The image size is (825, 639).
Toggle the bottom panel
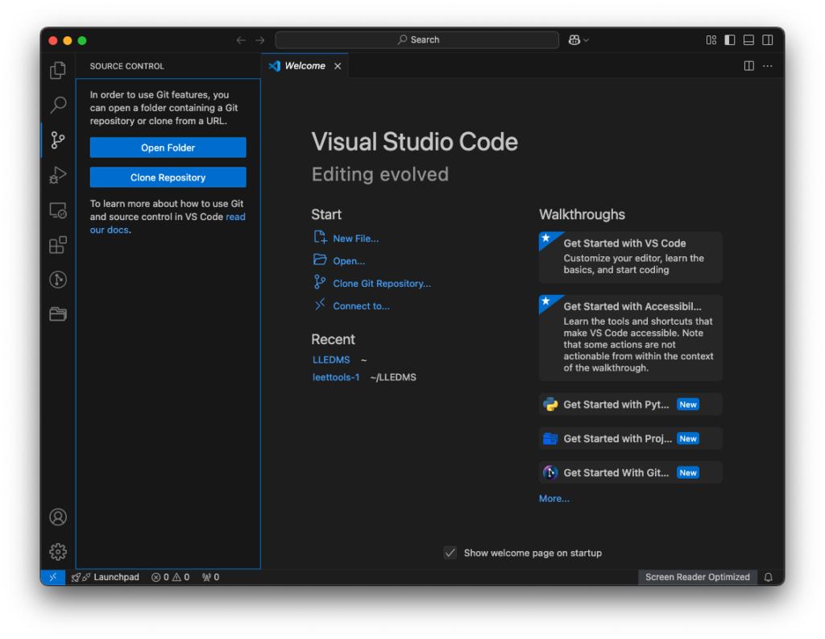[x=748, y=40]
